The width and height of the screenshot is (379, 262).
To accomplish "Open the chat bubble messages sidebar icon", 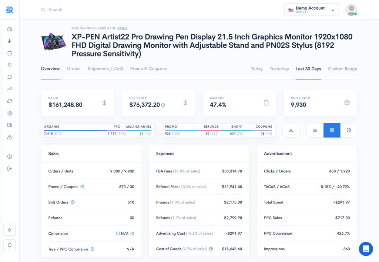I will pyautogui.click(x=10, y=77).
